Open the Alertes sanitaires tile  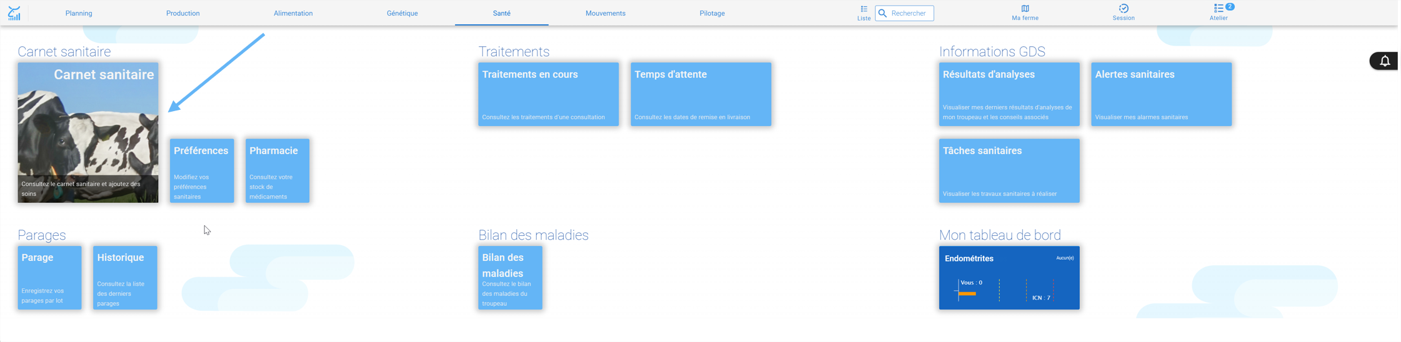point(1162,94)
